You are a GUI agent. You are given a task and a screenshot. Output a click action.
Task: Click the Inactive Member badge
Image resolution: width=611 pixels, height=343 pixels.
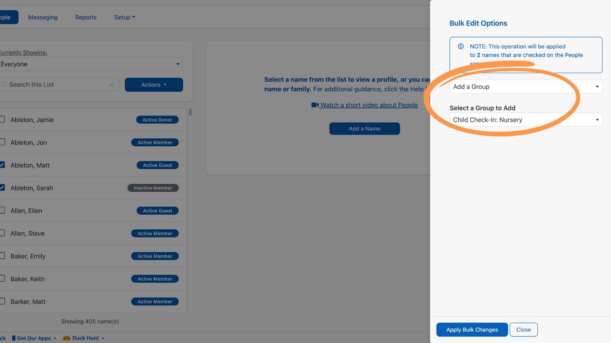pyautogui.click(x=153, y=188)
